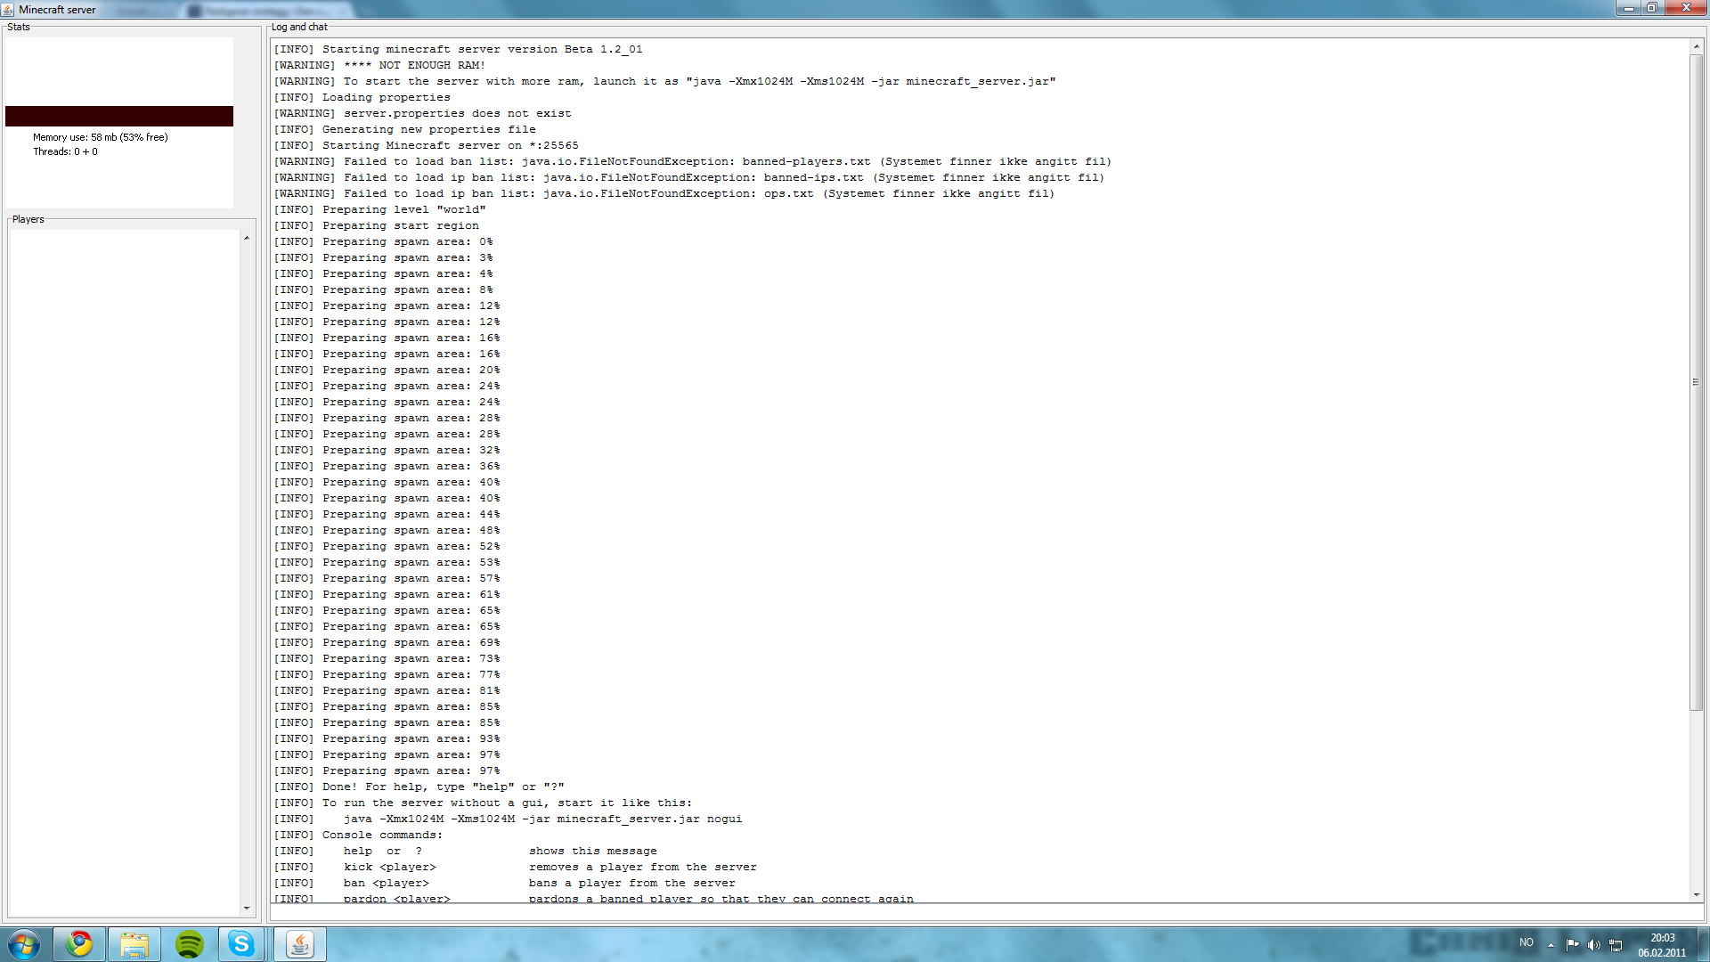Click the banned-players.txt failed warning line

coord(693,161)
